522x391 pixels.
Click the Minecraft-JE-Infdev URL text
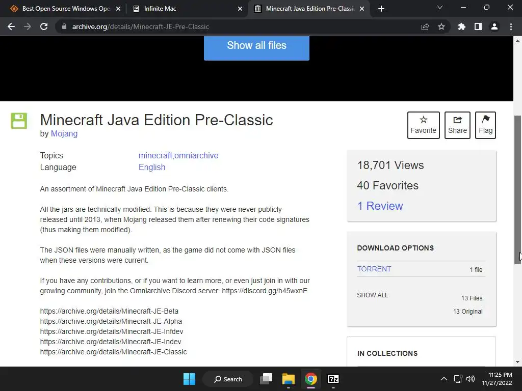point(112,331)
